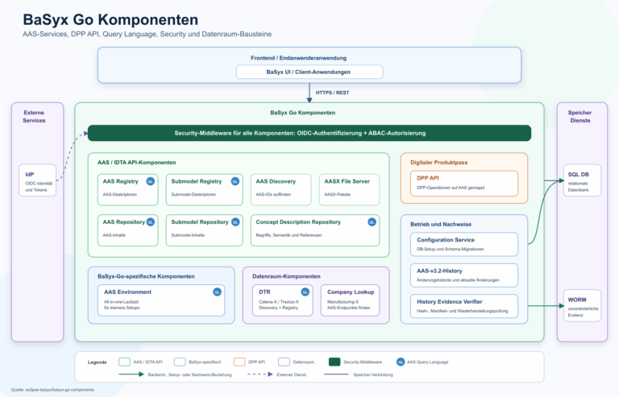Select the Company Lookup box
The height and width of the screenshot is (397, 619).
[x=350, y=300]
